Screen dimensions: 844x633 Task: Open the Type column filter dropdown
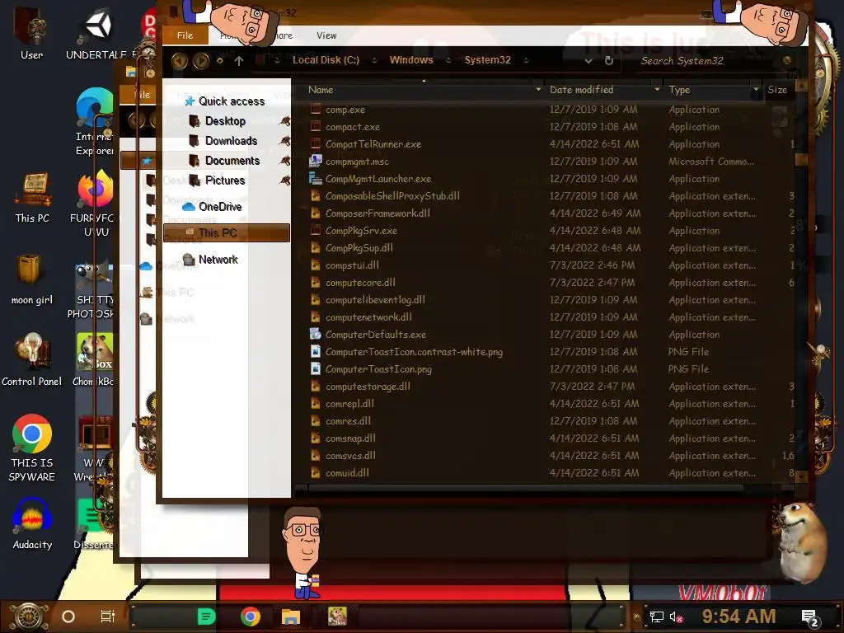tap(756, 89)
